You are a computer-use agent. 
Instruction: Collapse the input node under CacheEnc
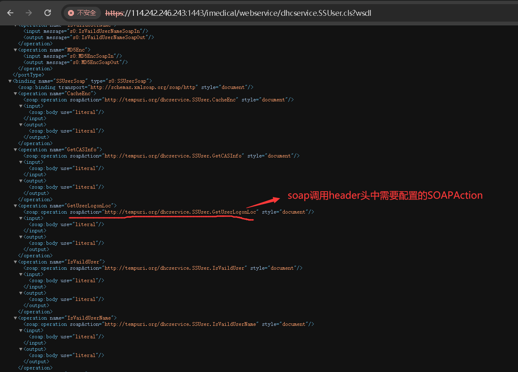click(x=20, y=106)
